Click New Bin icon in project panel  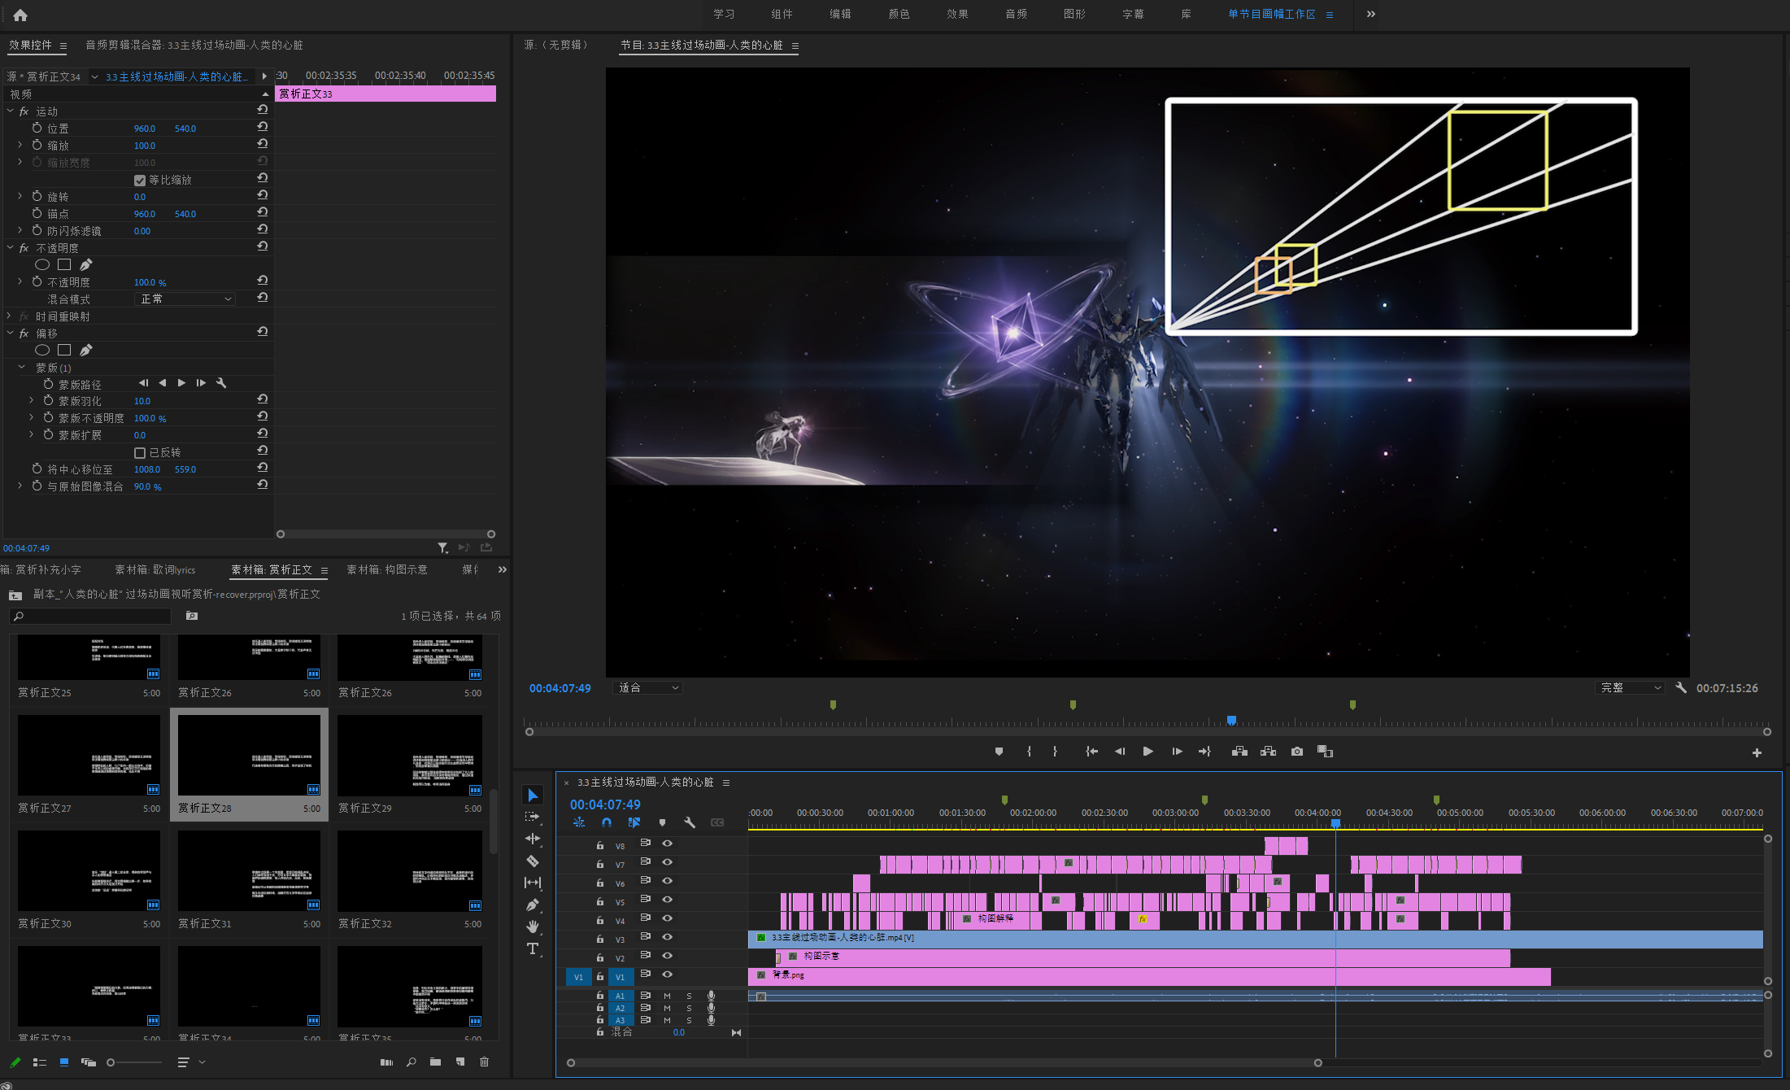[x=435, y=1062]
